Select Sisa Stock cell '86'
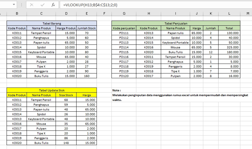The width and height of the screenshot is (252, 149). pyautogui.click(x=66, y=138)
